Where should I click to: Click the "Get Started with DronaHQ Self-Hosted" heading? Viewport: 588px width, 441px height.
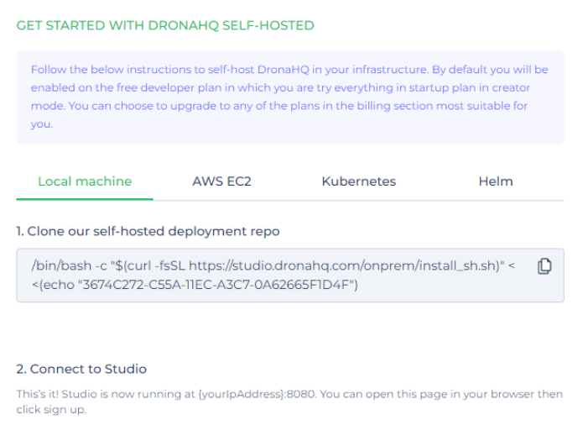165,25
